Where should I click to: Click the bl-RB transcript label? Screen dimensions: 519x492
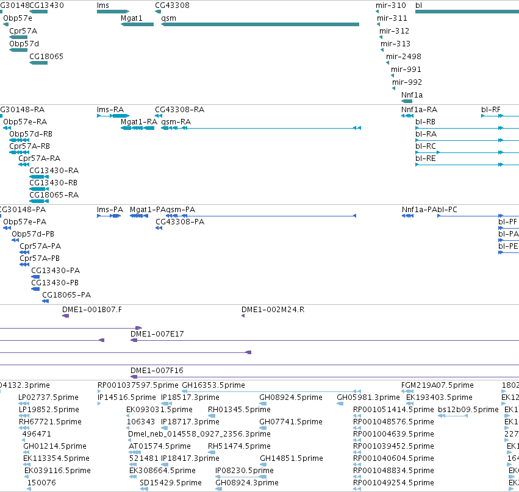coord(425,122)
